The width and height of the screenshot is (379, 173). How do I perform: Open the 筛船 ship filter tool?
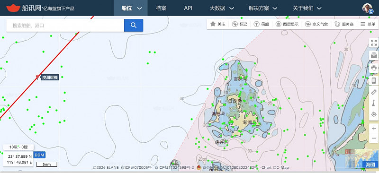[262, 24]
